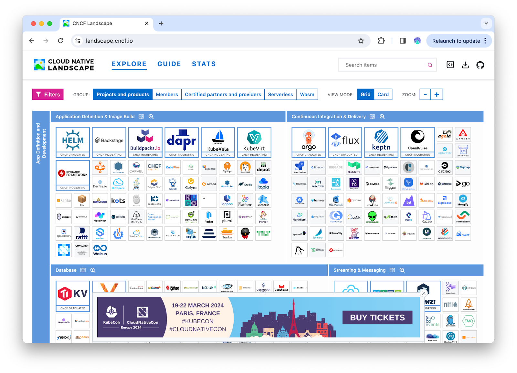This screenshot has width=517, height=373.
Task: Open guide for Continuous Integration & Delivery
Action: tap(372, 117)
